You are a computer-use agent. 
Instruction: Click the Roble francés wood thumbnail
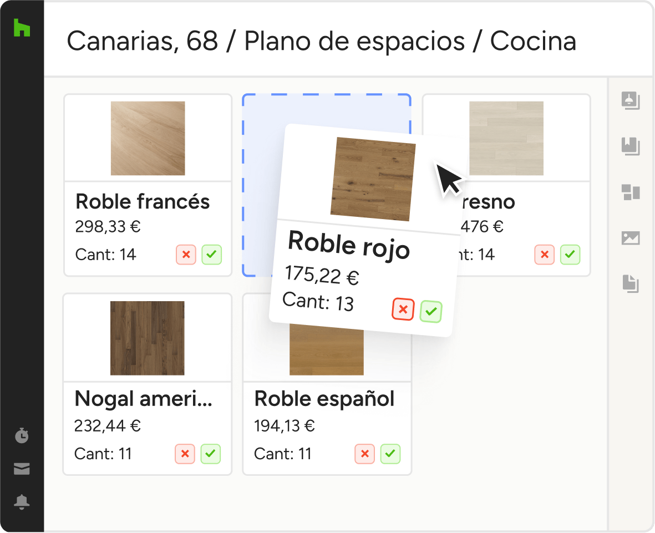click(148, 138)
